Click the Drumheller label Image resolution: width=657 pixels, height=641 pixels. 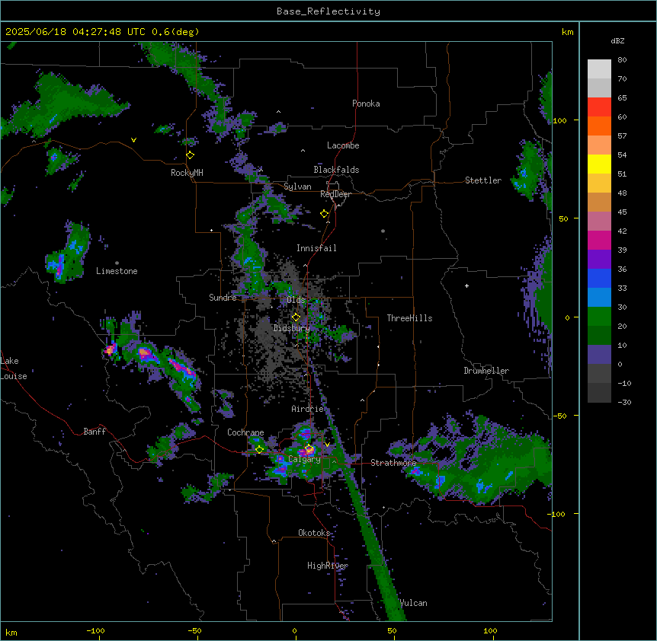click(486, 371)
